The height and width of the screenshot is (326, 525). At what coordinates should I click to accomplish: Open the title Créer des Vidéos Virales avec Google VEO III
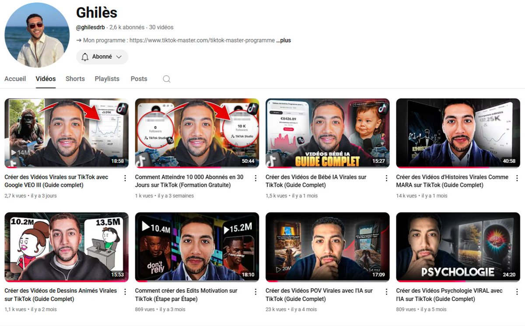[56, 181]
